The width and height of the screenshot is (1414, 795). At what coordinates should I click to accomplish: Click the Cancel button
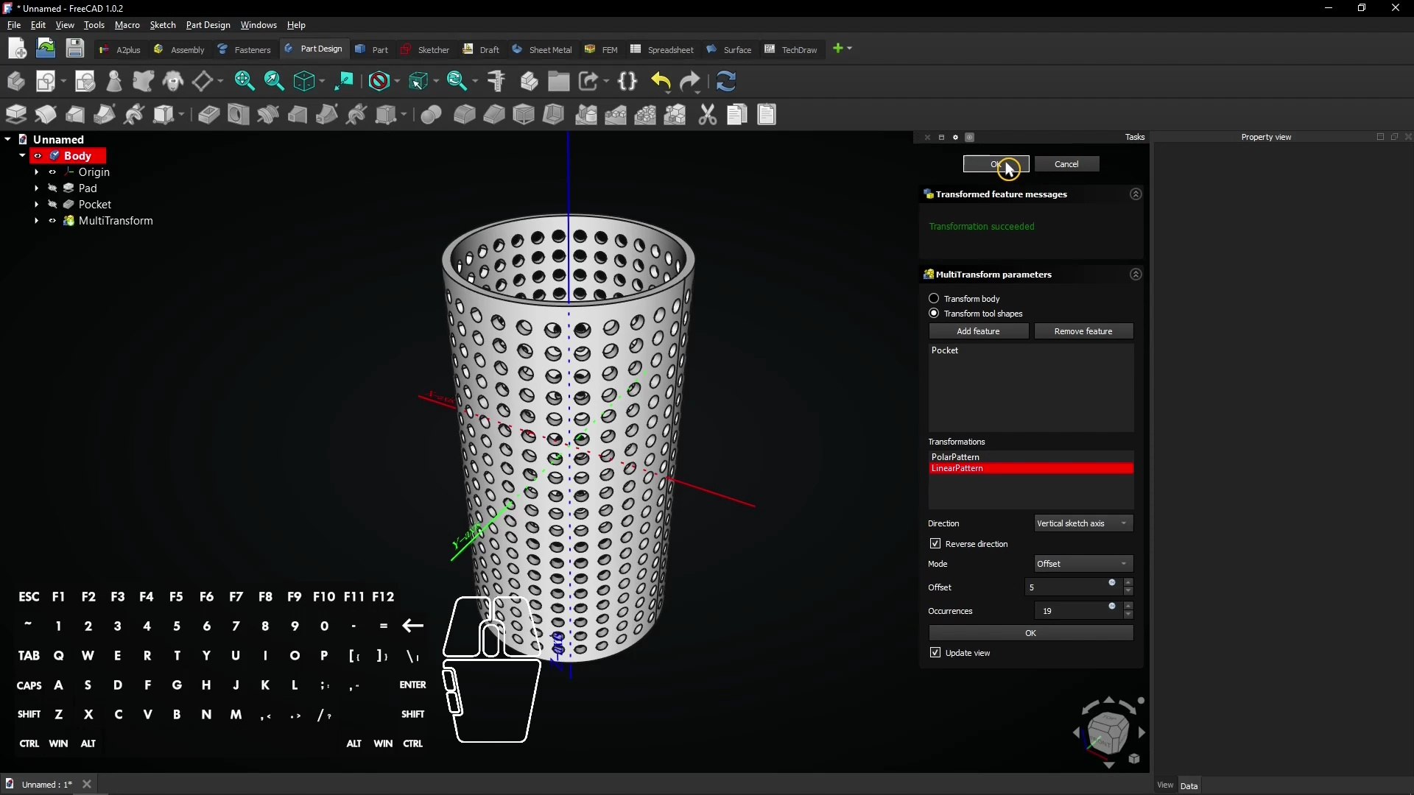pos(1066,164)
